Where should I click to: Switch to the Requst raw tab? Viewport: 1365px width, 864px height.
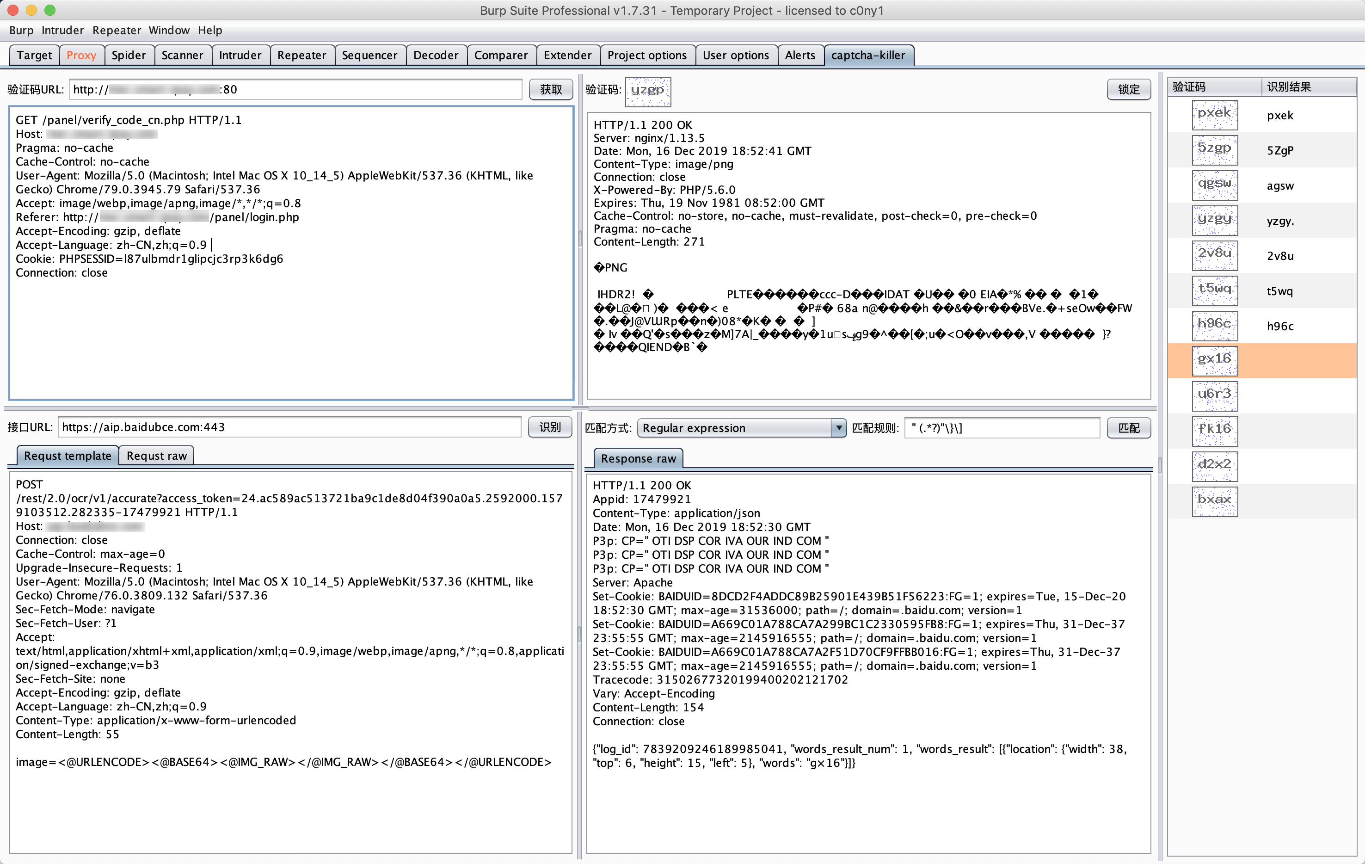pyautogui.click(x=156, y=456)
